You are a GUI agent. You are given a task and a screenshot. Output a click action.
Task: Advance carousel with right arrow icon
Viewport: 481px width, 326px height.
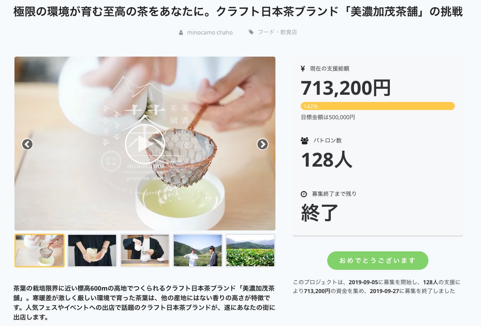pyautogui.click(x=262, y=144)
